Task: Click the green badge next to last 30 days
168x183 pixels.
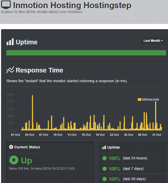Action: 104,179
